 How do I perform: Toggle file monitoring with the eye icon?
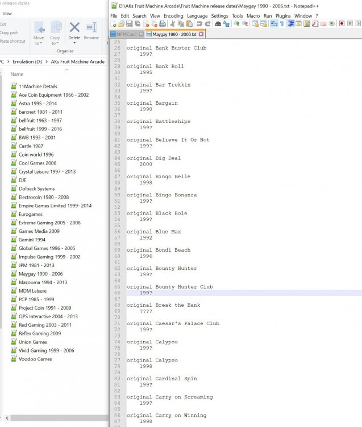tap(331, 24)
